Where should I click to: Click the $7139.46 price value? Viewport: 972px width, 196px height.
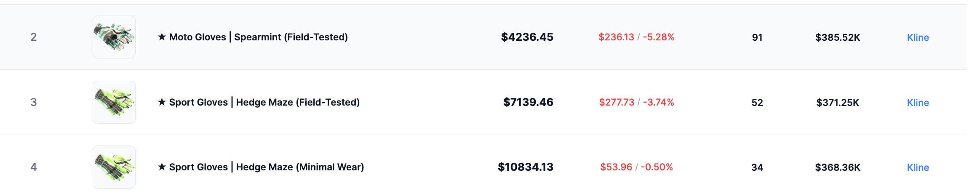click(x=528, y=102)
